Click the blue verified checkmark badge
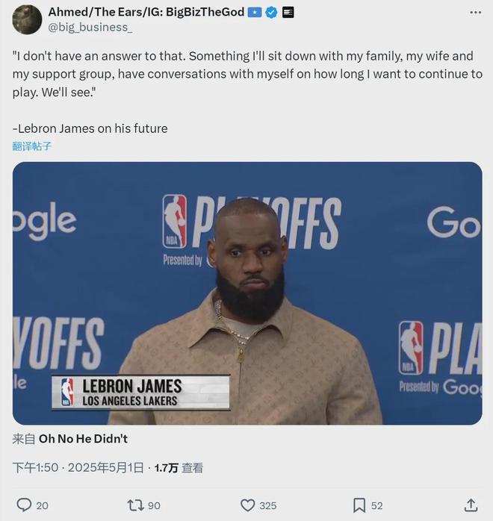This screenshot has width=493, height=521. pyautogui.click(x=272, y=12)
